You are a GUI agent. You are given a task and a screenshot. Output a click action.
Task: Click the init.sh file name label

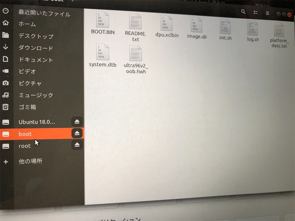[225, 38]
